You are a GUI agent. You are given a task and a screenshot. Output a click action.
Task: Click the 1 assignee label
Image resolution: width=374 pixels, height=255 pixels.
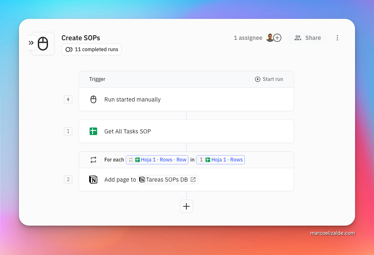tap(248, 38)
